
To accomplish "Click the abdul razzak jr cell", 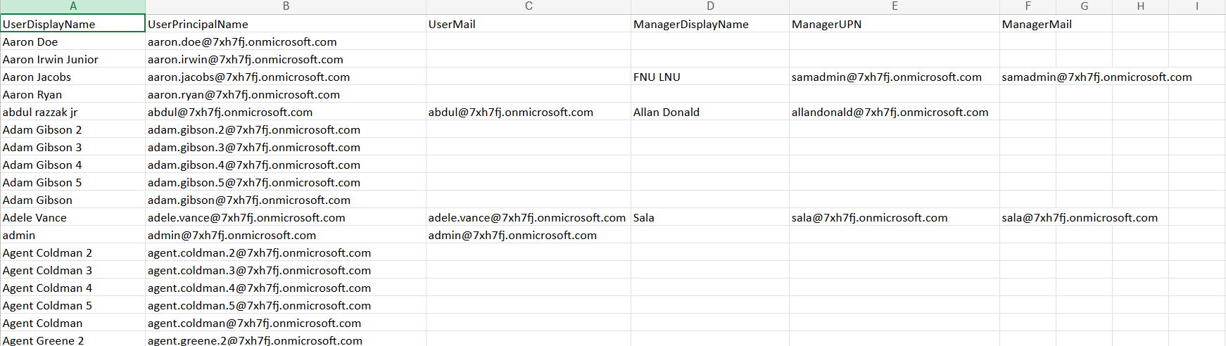I will pyautogui.click(x=72, y=113).
